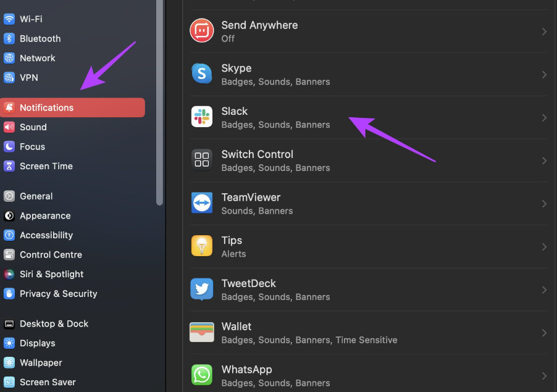Expand Send Anywhere row chevron
Viewport: 557px width, 392px height.
544,31
